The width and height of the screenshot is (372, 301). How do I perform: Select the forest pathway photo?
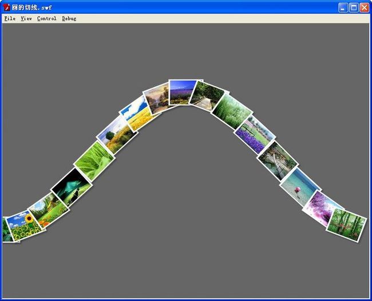coord(208,97)
